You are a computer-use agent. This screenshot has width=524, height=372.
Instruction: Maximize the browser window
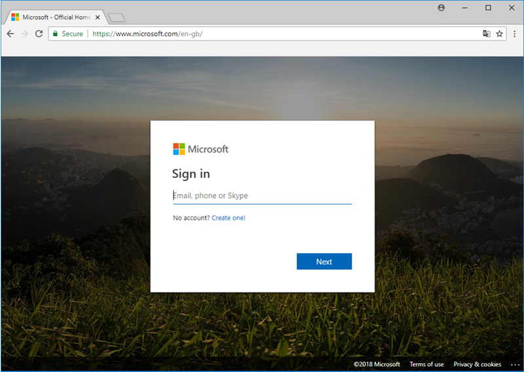pos(488,7)
